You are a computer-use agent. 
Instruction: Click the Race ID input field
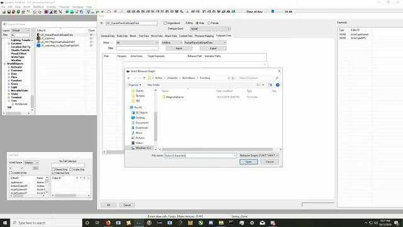click(x=132, y=23)
